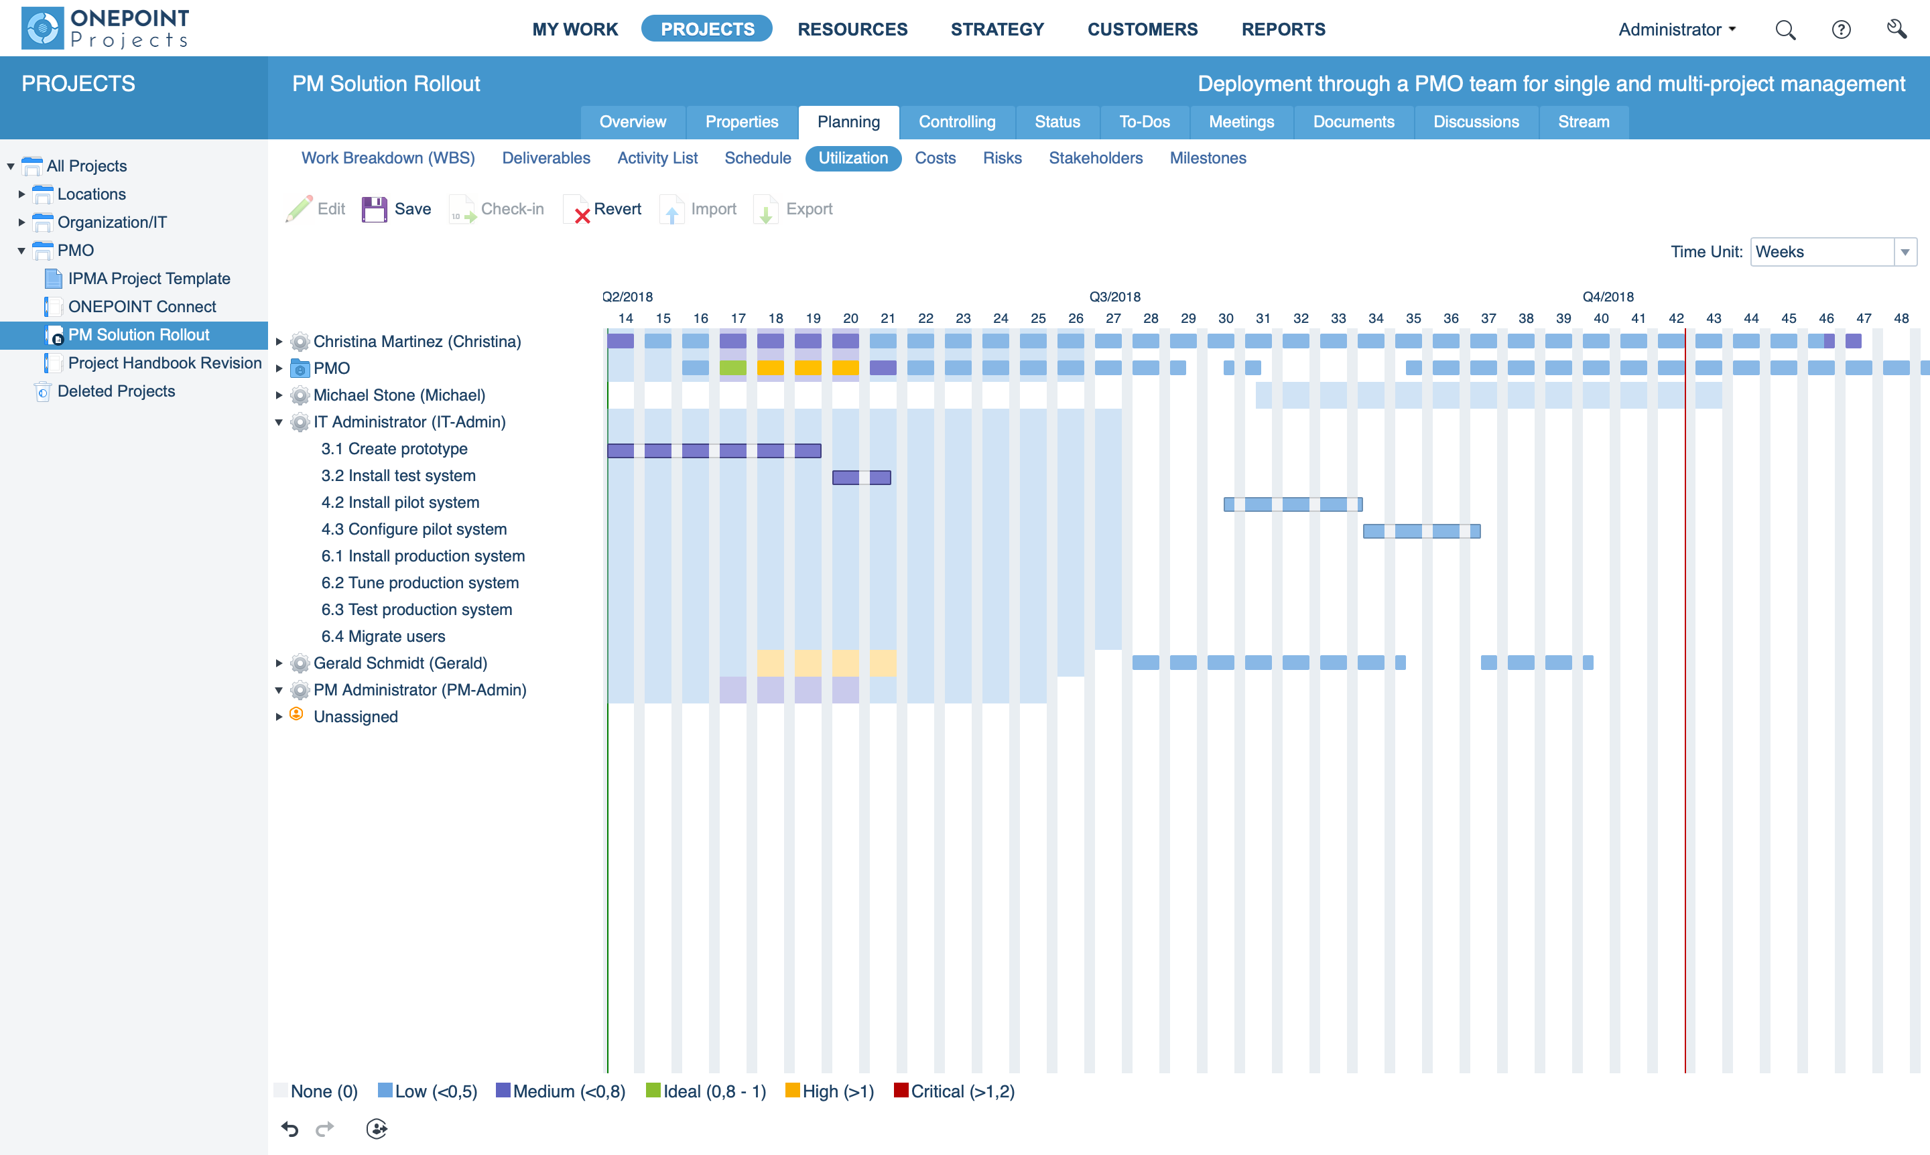Click the ONEPOINT Projects logo
The image size is (1930, 1155).
point(105,28)
